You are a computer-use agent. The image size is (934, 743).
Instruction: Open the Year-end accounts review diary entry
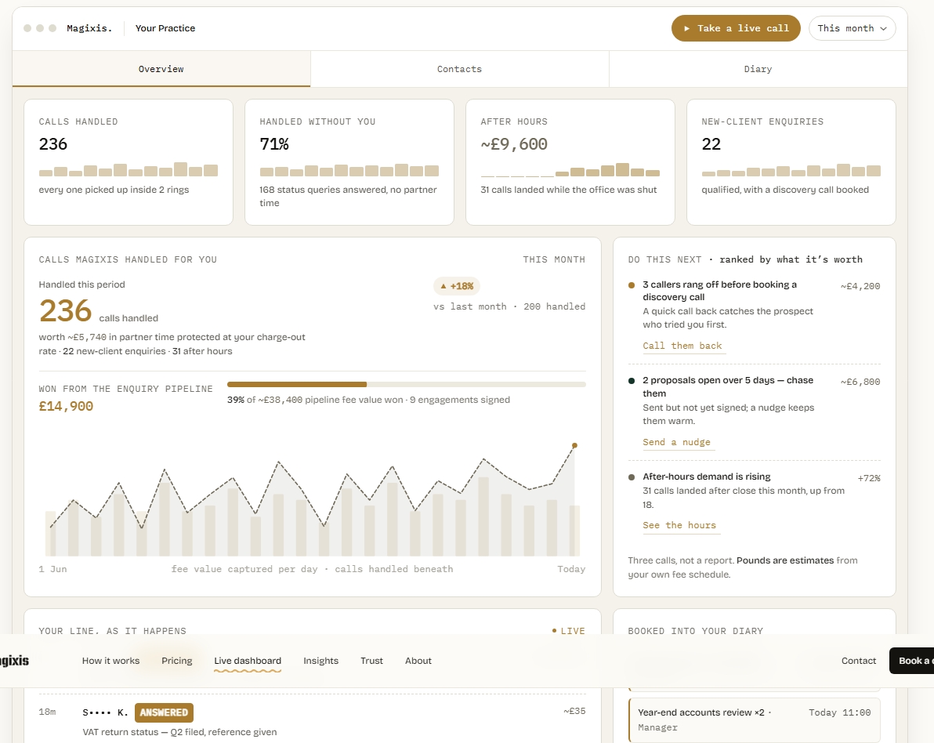pos(755,719)
